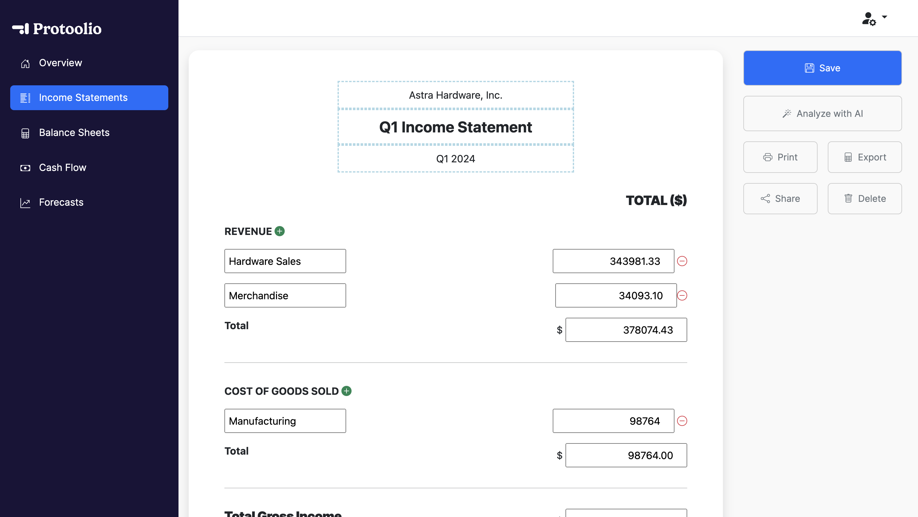Viewport: 918px width, 517px height.
Task: Open Balance Sheets section
Action: coord(74,133)
